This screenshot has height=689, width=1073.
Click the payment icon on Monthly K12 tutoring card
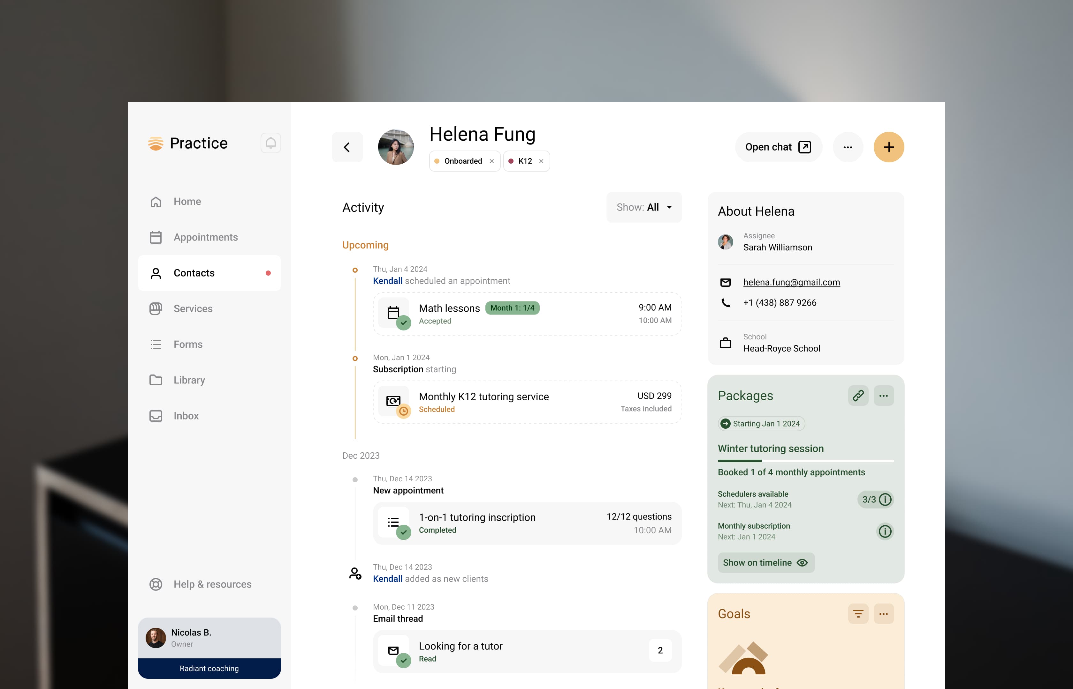[x=393, y=400]
